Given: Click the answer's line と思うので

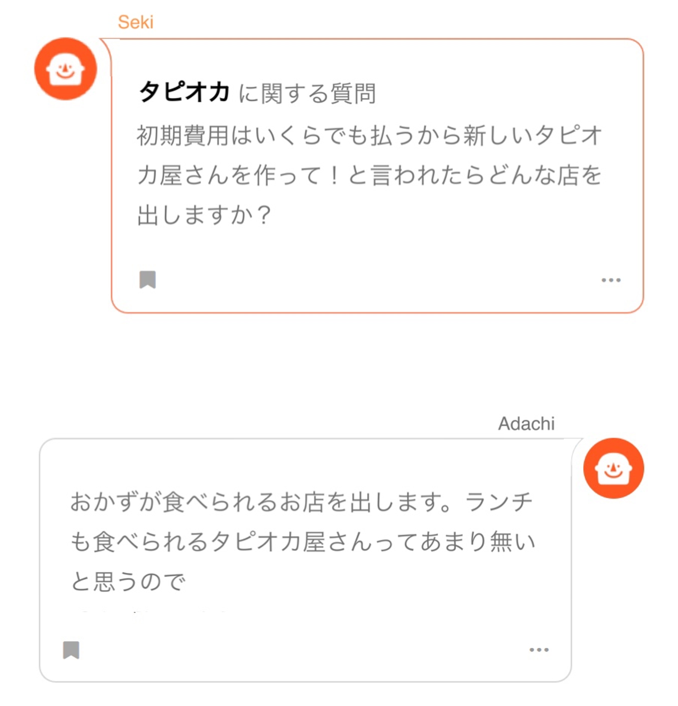Looking at the screenshot, I should 128,581.
